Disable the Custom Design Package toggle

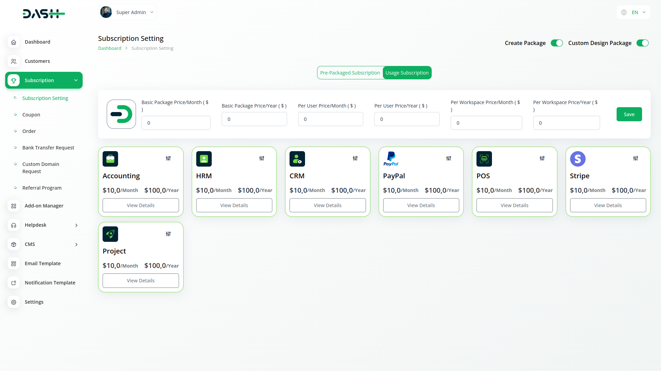pos(642,43)
